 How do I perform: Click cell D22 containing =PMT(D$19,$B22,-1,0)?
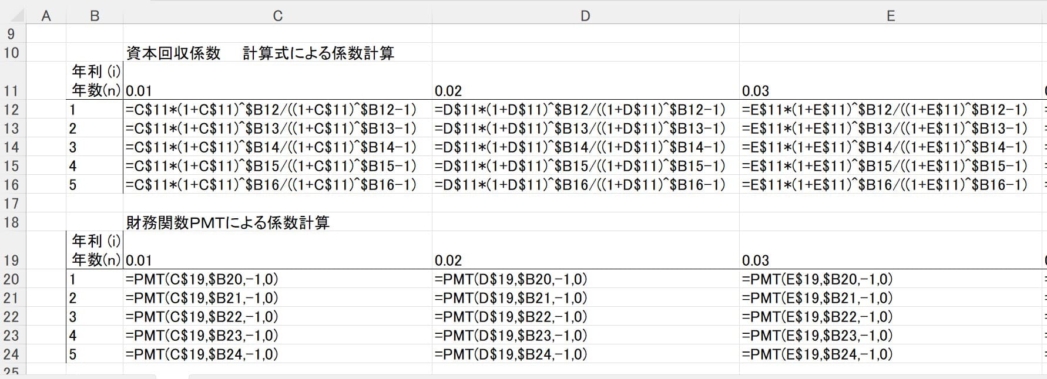tap(511, 317)
